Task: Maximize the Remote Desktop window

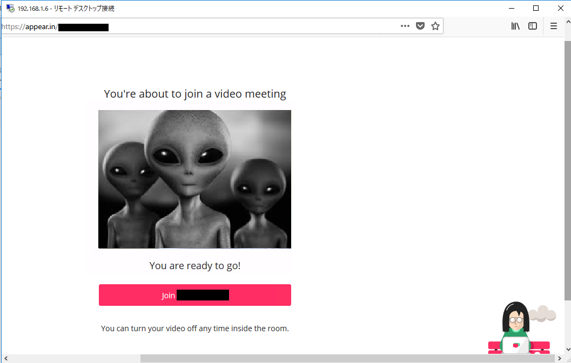Action: pyautogui.click(x=536, y=8)
